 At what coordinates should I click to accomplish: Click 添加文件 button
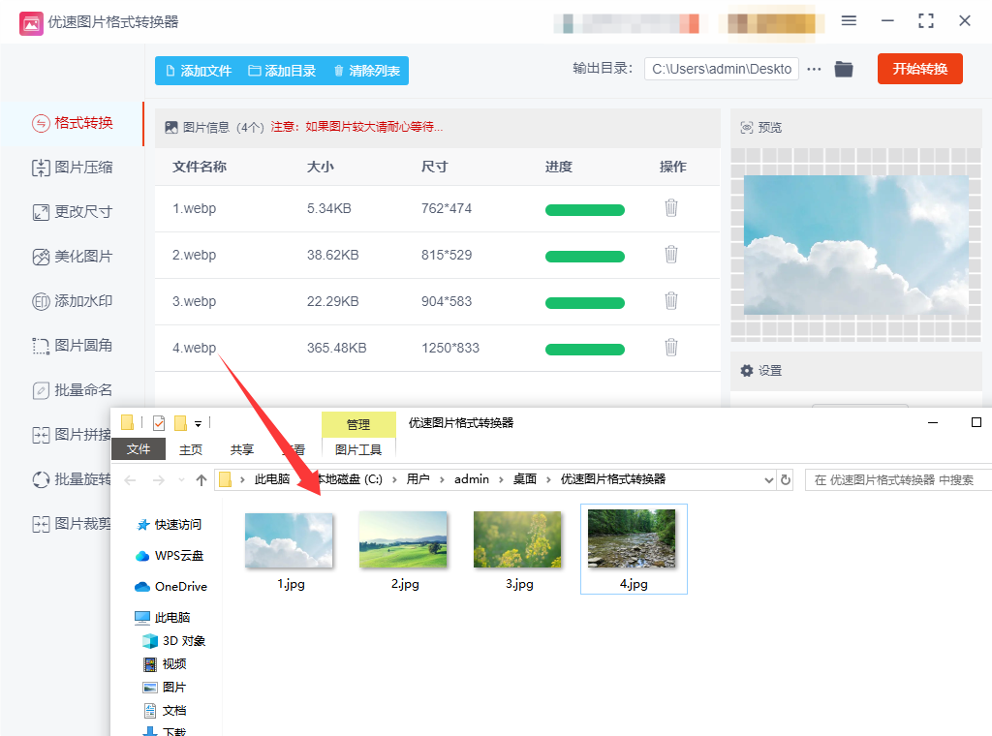199,71
